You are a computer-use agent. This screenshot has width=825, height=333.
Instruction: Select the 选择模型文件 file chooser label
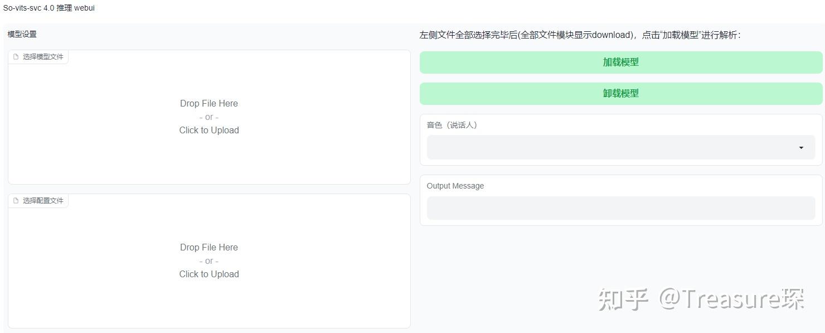(42, 56)
